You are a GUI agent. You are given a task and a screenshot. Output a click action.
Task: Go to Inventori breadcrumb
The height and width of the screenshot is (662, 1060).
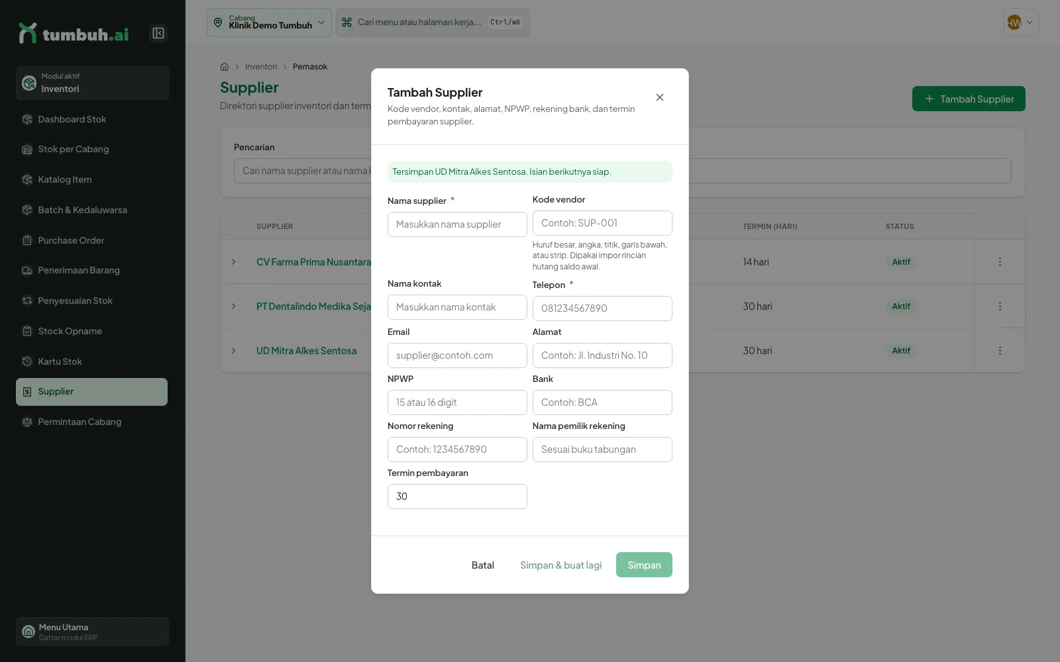tap(261, 67)
